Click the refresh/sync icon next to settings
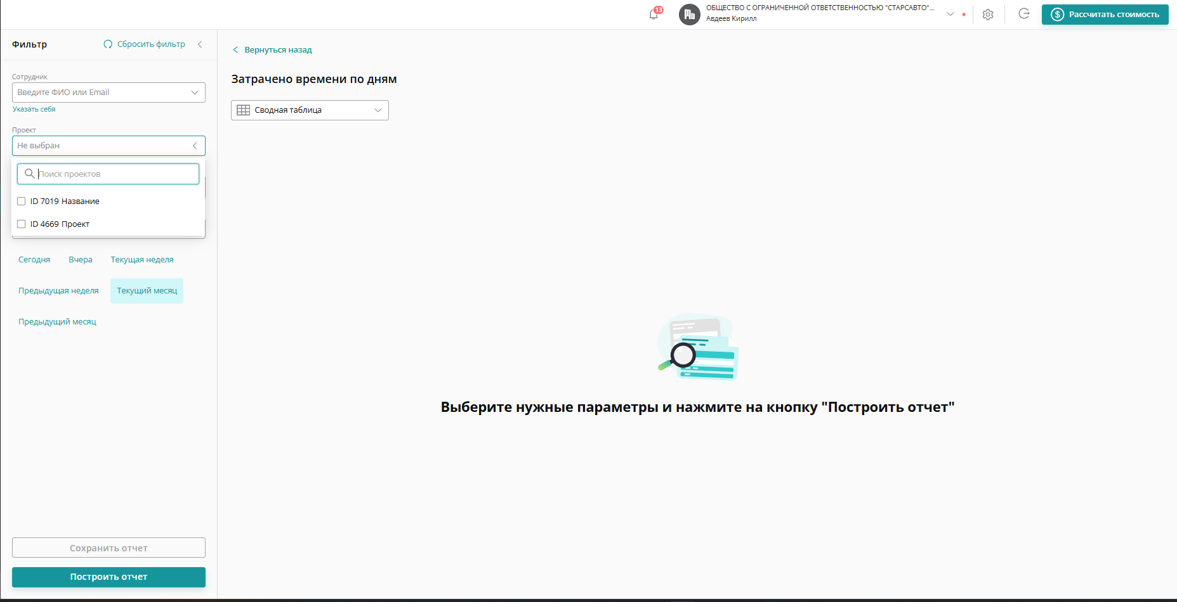This screenshot has width=1177, height=602. point(1023,14)
